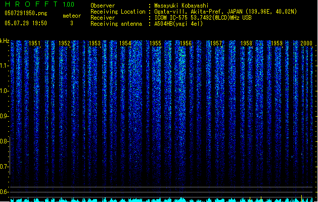The width and height of the screenshot is (318, 202).
Task: Click the Observer name Masayuki Kobayashi
Action: [181, 6]
